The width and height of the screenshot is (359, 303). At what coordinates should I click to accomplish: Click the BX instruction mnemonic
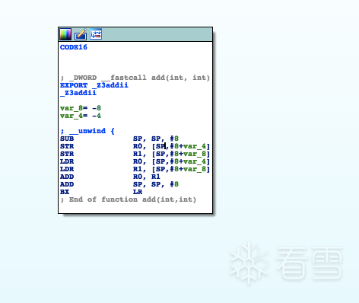click(x=65, y=192)
